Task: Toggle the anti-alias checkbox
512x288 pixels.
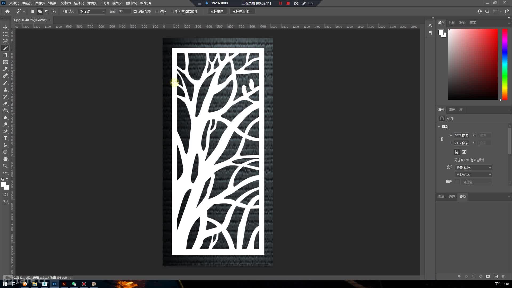Action: click(135, 11)
